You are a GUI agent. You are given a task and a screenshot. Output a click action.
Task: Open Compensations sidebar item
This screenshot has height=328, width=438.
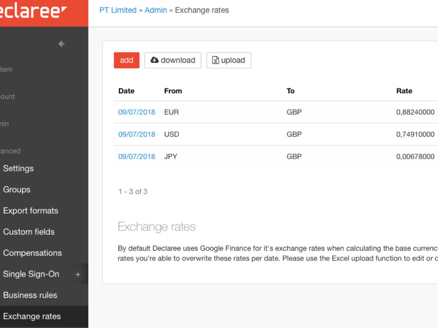pos(32,253)
